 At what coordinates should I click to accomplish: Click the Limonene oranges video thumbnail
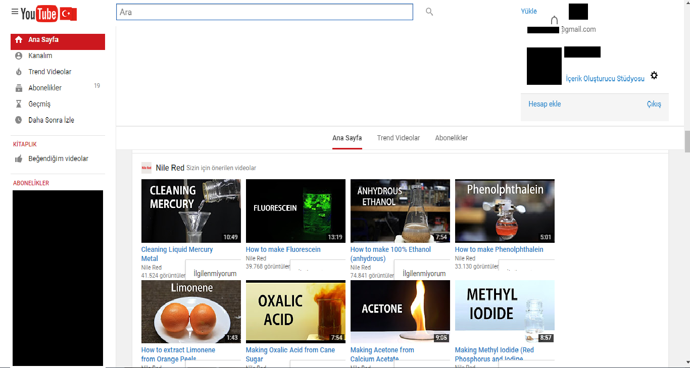point(191,312)
